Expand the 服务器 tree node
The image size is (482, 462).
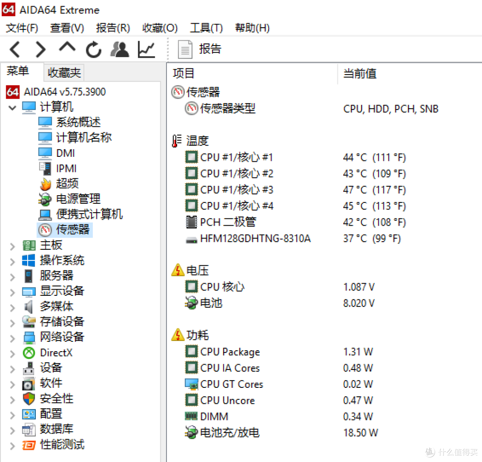pyautogui.click(x=12, y=277)
